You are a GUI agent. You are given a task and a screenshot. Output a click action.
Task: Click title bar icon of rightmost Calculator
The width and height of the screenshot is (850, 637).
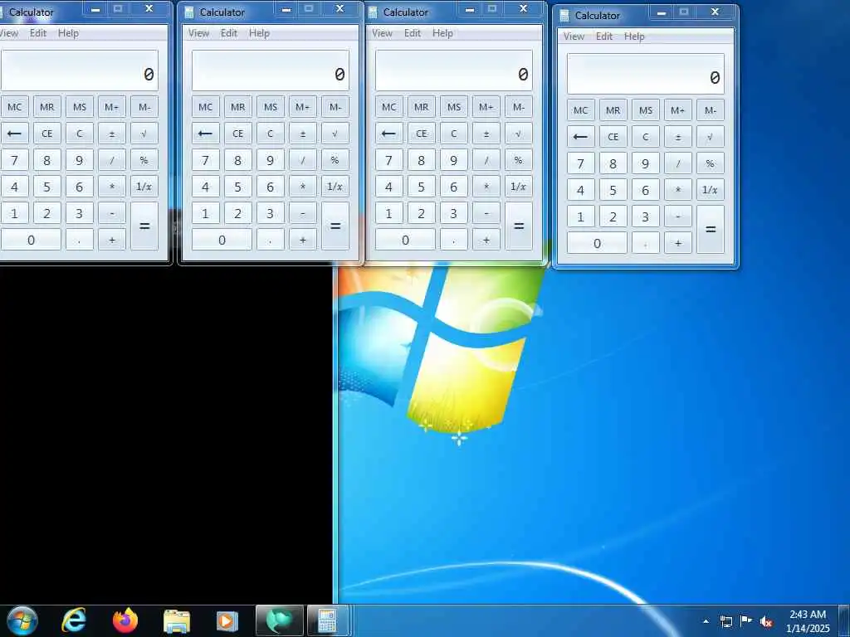click(564, 15)
